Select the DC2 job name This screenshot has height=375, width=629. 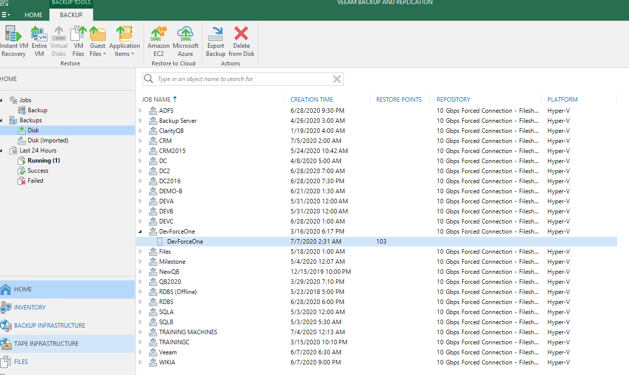(165, 171)
